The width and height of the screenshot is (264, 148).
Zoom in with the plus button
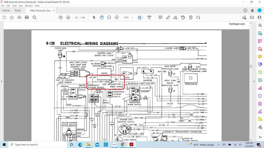pos(117,17)
